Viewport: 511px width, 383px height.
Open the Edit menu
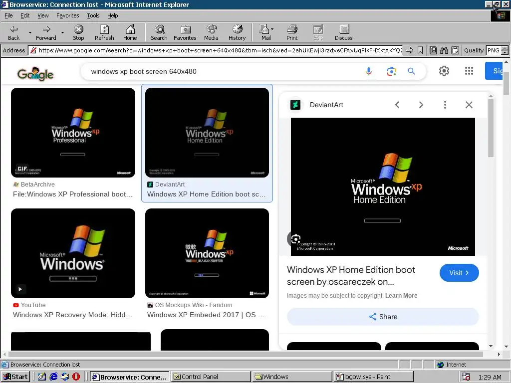tap(25, 15)
